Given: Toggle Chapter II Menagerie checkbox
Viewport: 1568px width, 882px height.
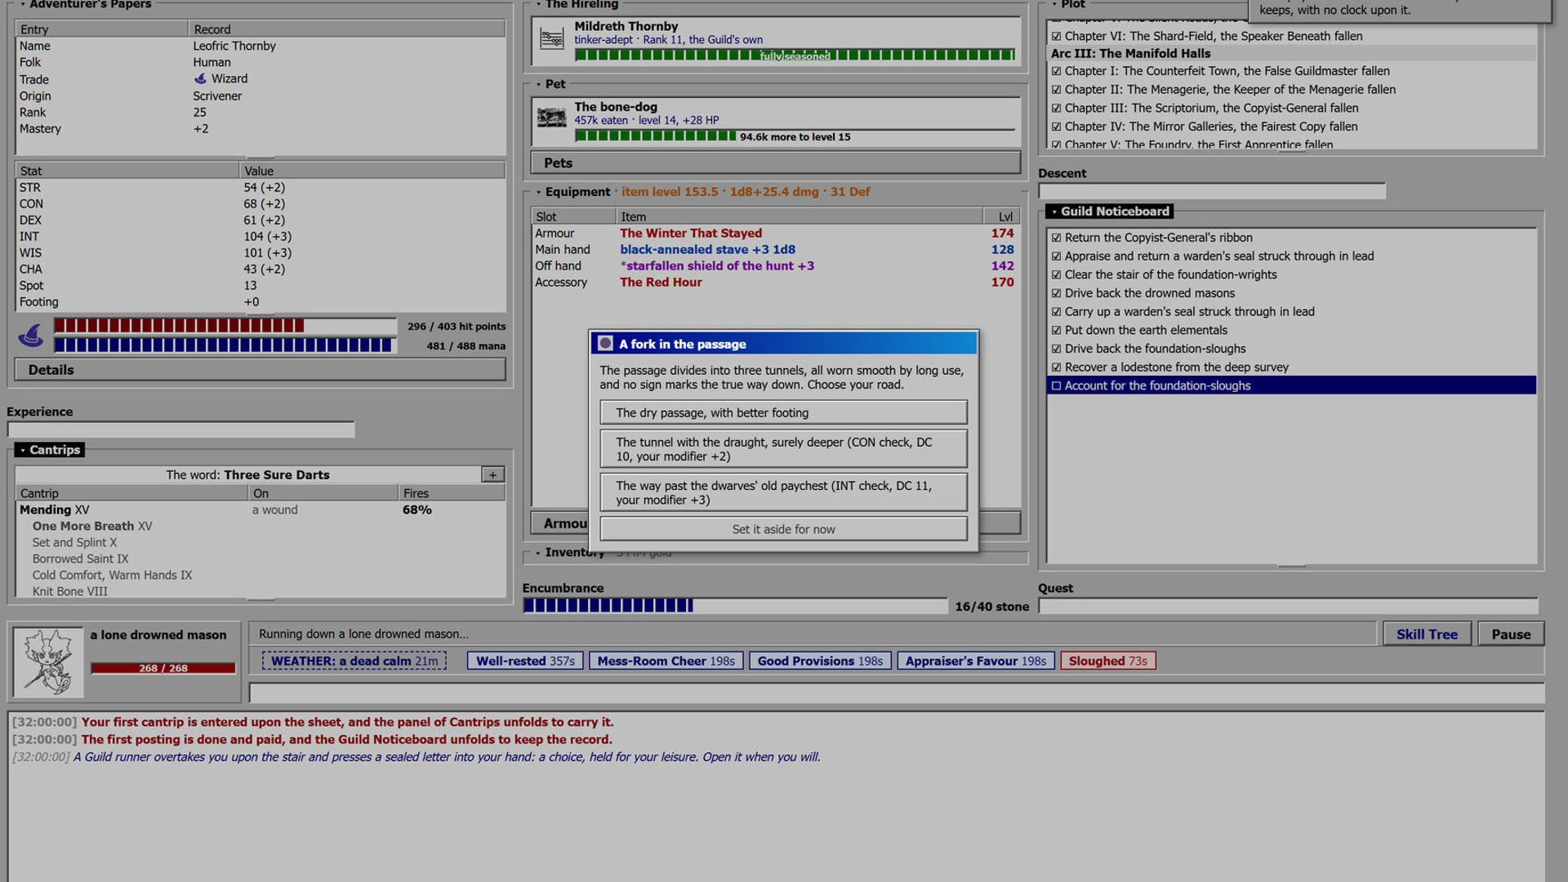Looking at the screenshot, I should point(1056,90).
